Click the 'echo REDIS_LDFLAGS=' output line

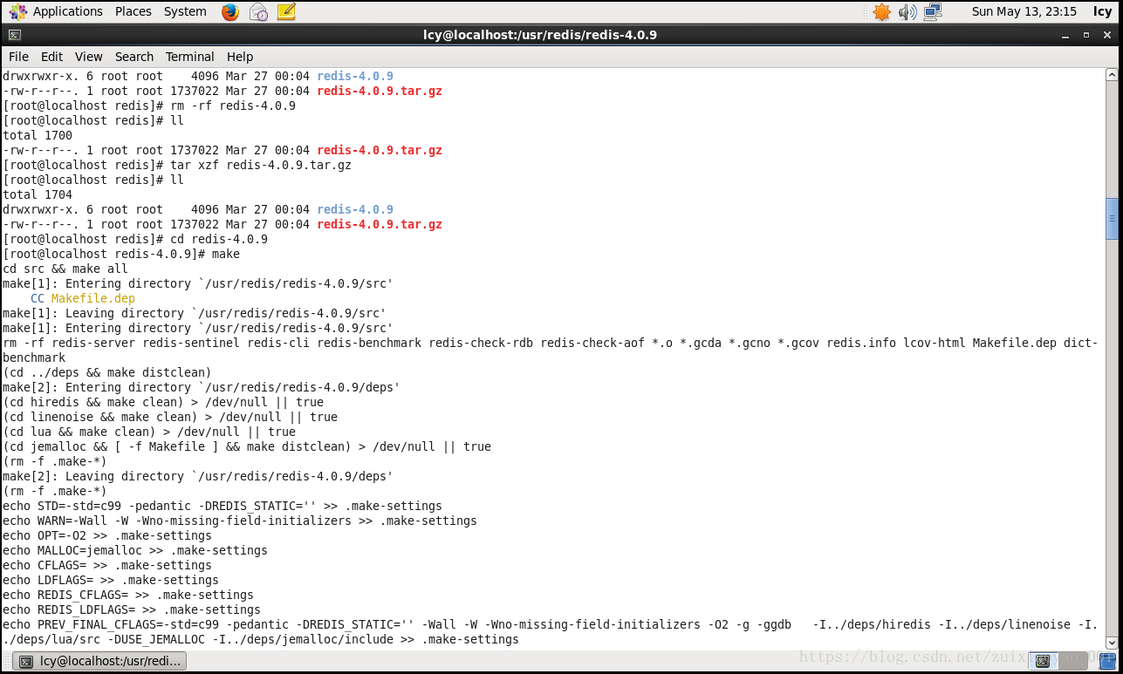click(x=132, y=609)
